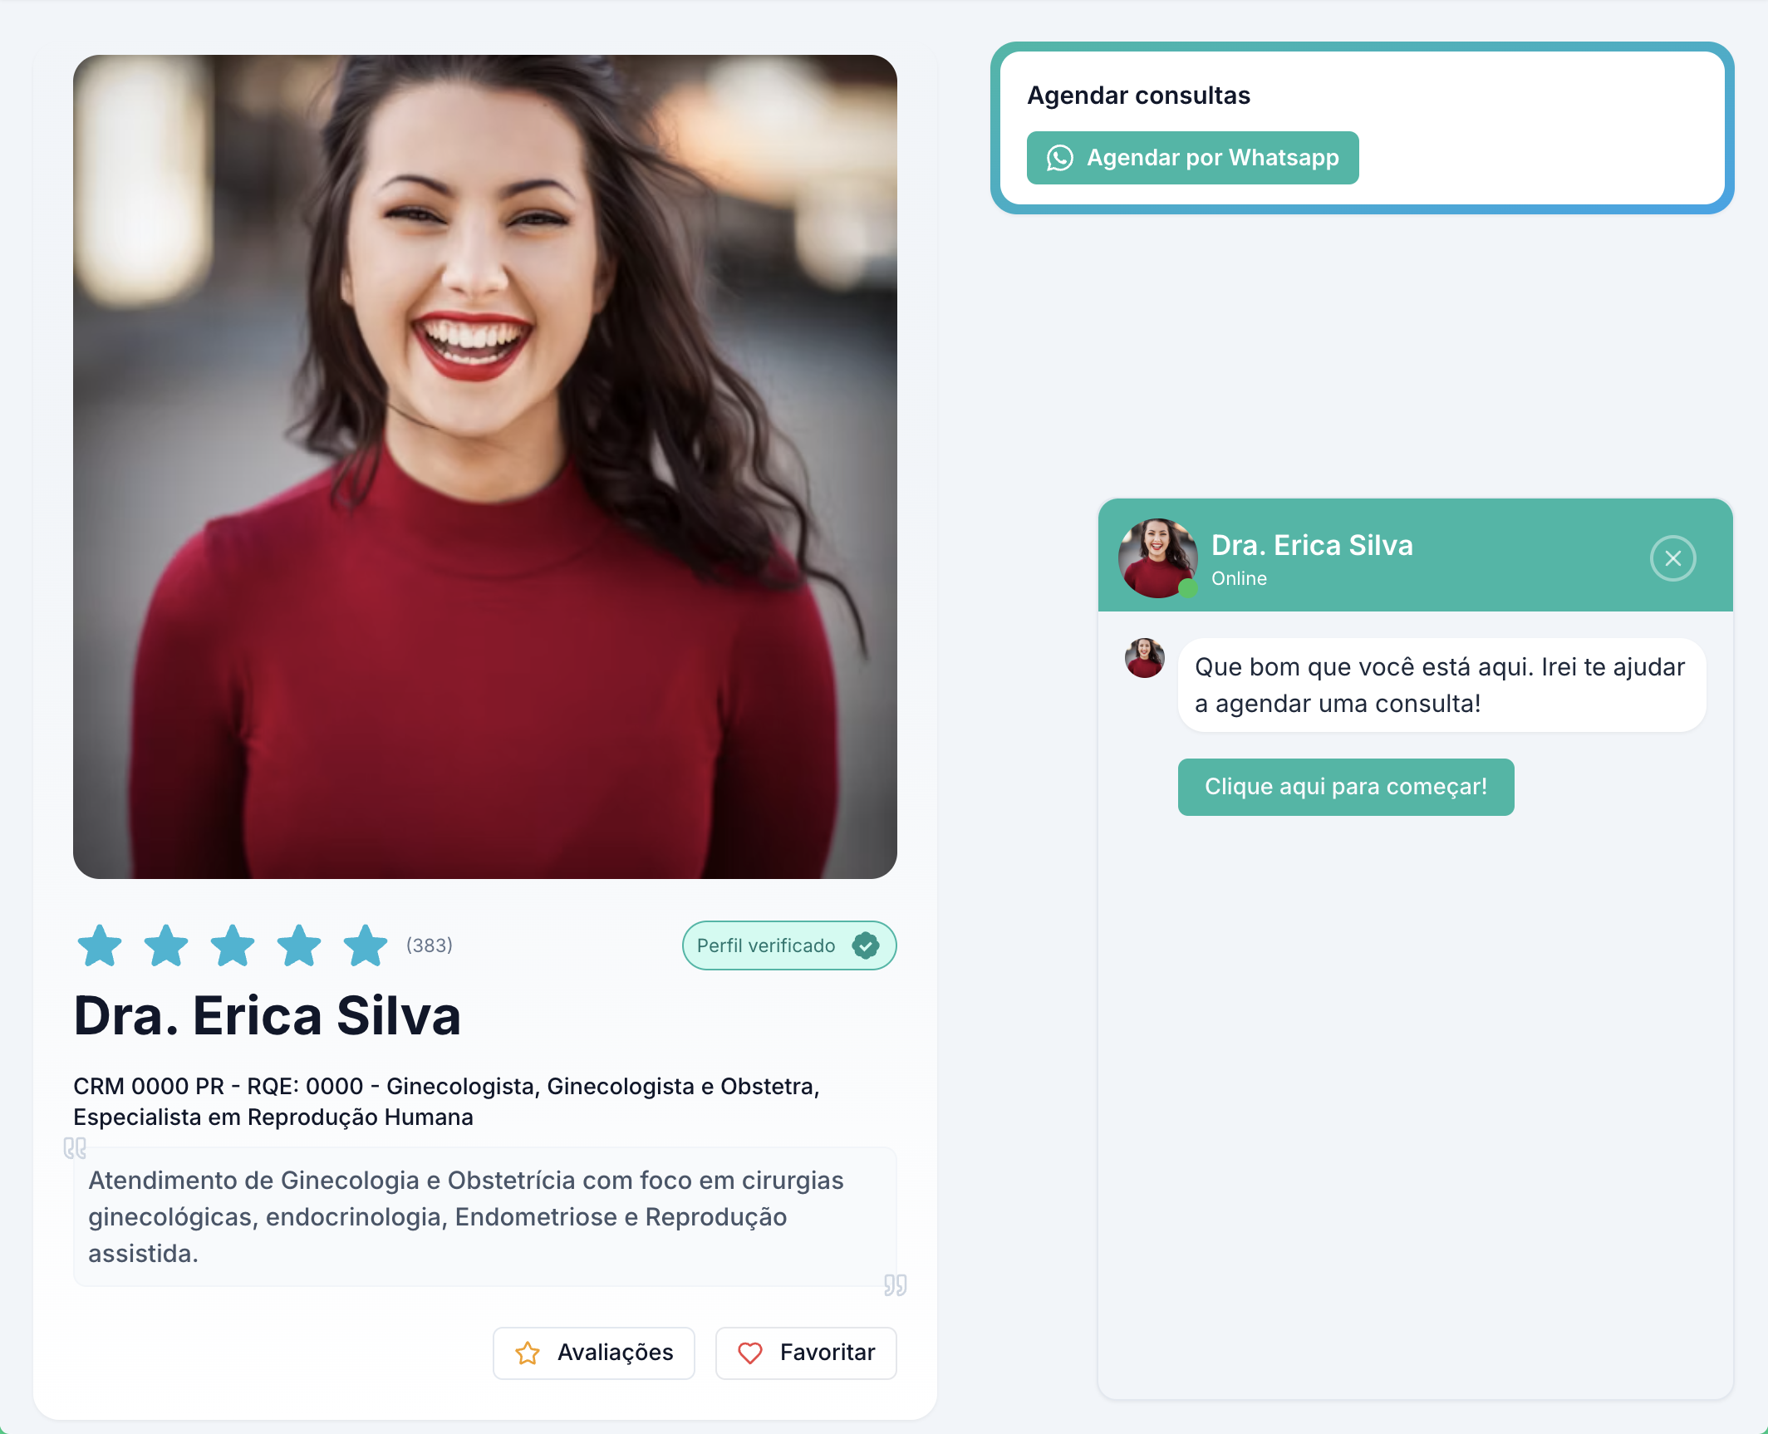Viewport: 1768px width, 1434px height.
Task: Close the chat widget with X
Action: (x=1672, y=558)
